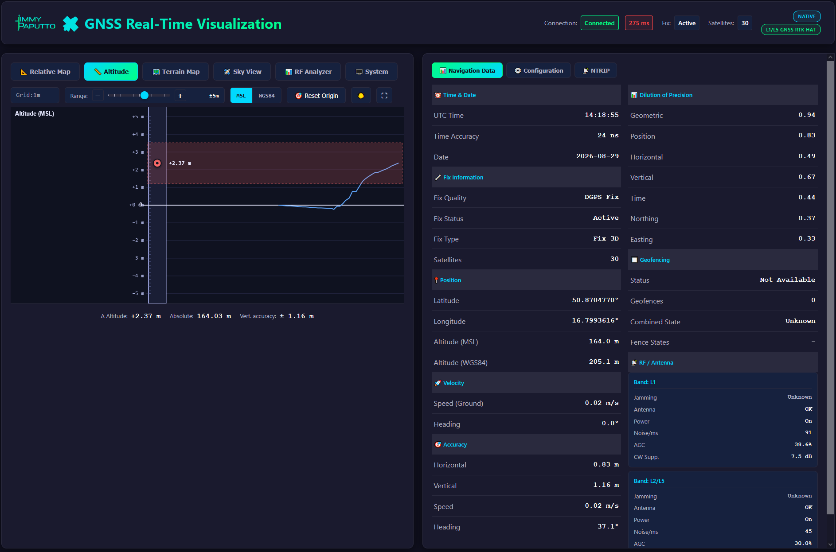Decrease range with the minus button
This screenshot has width=836, height=552.
(x=98, y=96)
